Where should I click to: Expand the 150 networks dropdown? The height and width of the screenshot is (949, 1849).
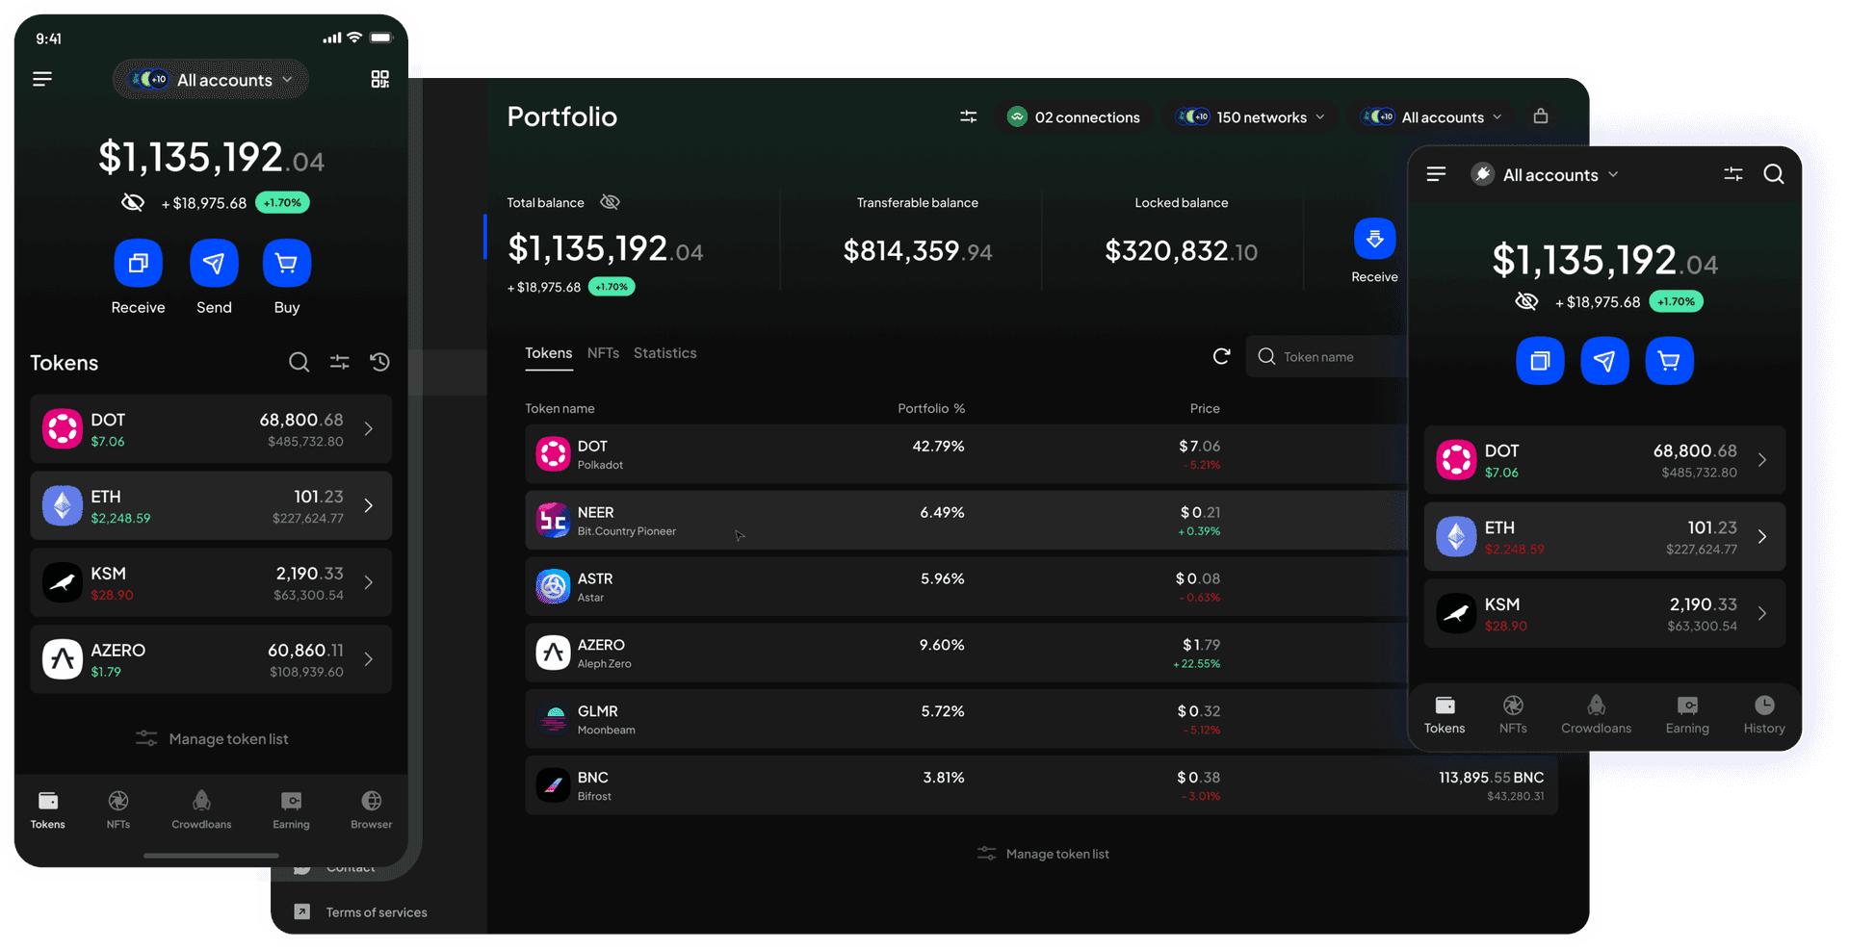[1251, 116]
